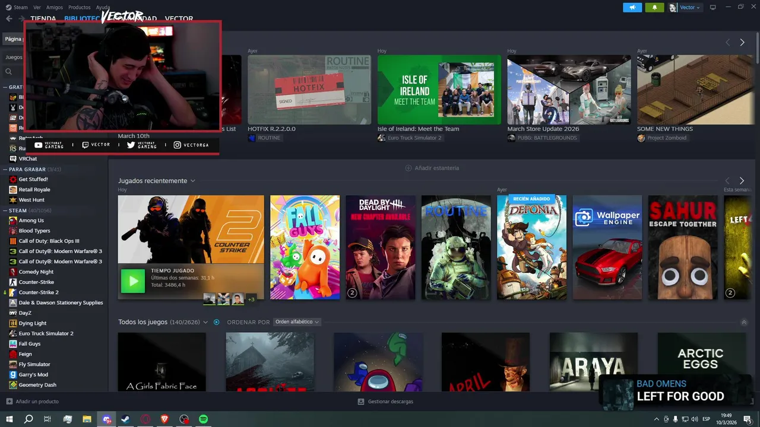
Task: Open the Ver menu
Action: point(37,7)
